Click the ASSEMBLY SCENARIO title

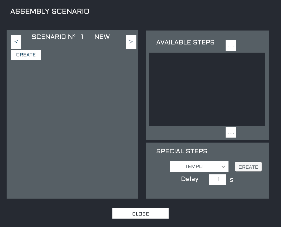pyautogui.click(x=50, y=11)
